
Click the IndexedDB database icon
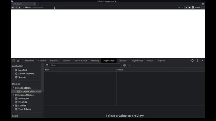click(x=16, y=98)
